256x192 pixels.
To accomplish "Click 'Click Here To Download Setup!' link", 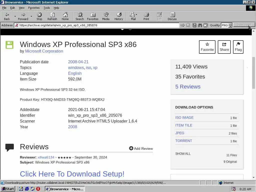I will [x=72, y=174].
